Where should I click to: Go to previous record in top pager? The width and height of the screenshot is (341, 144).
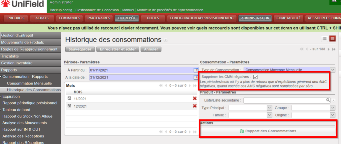point(307,49)
